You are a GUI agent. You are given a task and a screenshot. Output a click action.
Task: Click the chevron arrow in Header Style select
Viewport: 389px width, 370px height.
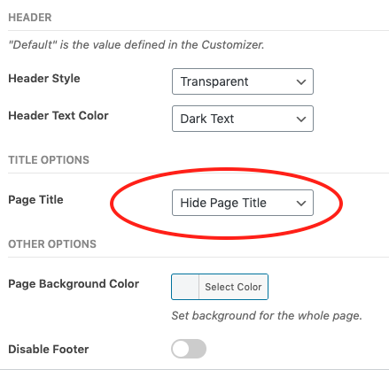301,82
